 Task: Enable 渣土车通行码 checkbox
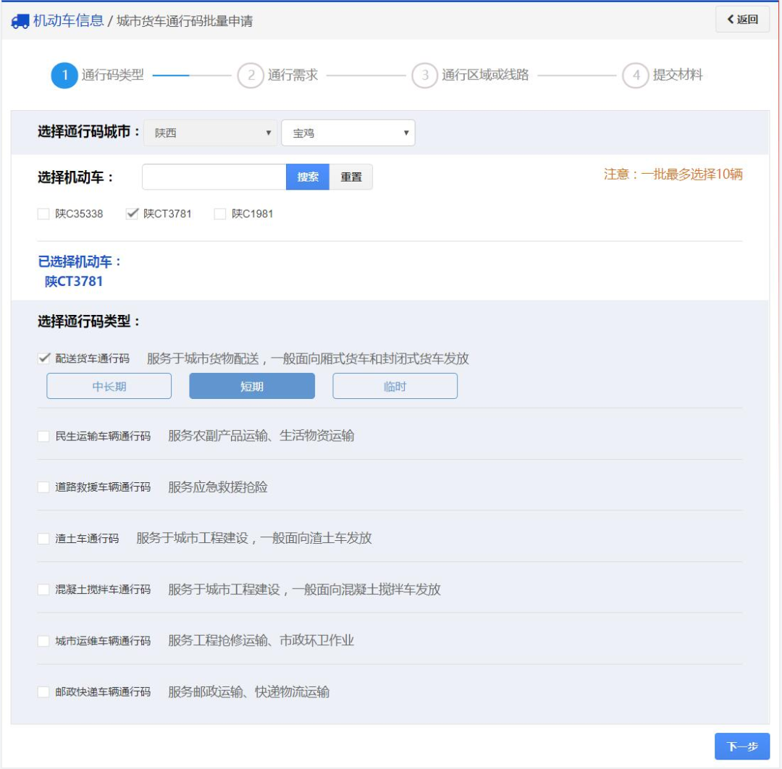click(43, 539)
